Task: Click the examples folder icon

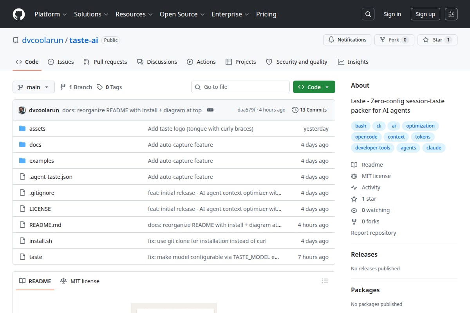Action: click(x=22, y=161)
